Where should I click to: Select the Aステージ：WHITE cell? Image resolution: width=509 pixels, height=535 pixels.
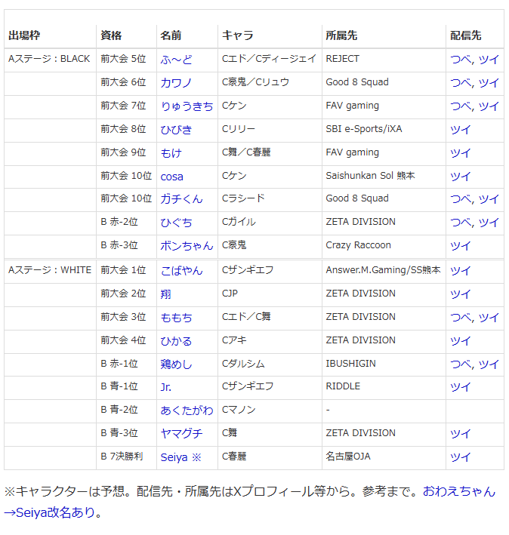pos(50,270)
